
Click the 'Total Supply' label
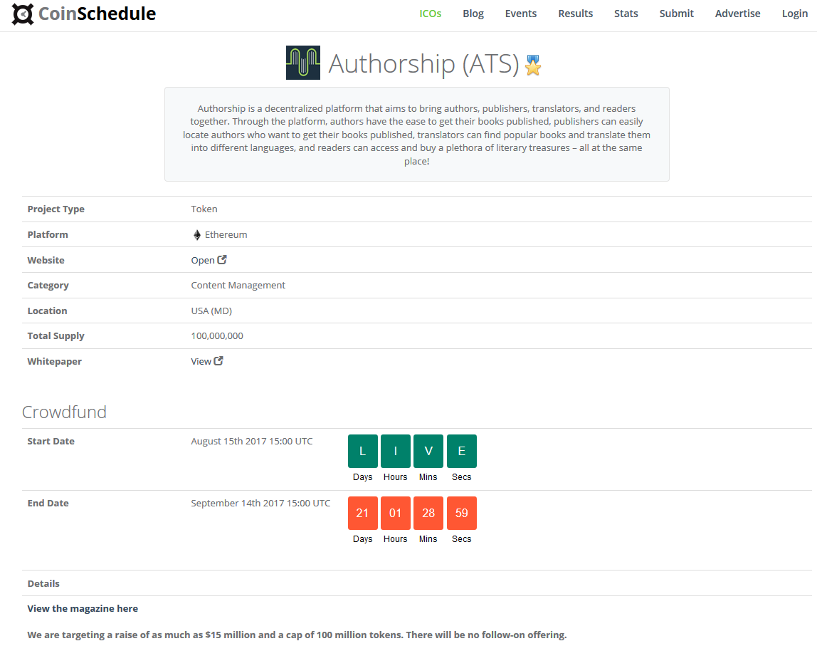pos(56,335)
